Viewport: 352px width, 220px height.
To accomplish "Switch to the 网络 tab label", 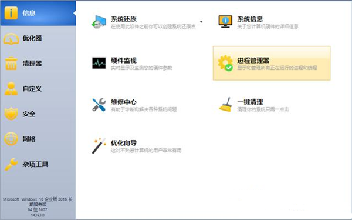I will (x=29, y=139).
